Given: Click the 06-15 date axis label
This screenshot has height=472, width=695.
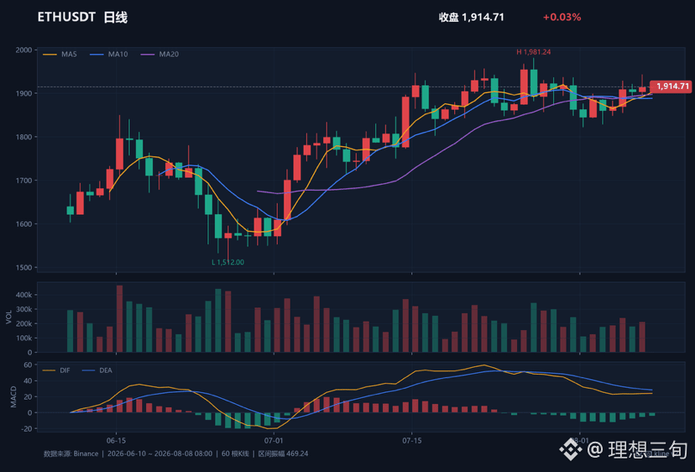Looking at the screenshot, I should [x=116, y=440].
